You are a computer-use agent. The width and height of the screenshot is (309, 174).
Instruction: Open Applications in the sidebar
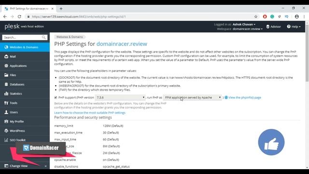pos(25,66)
